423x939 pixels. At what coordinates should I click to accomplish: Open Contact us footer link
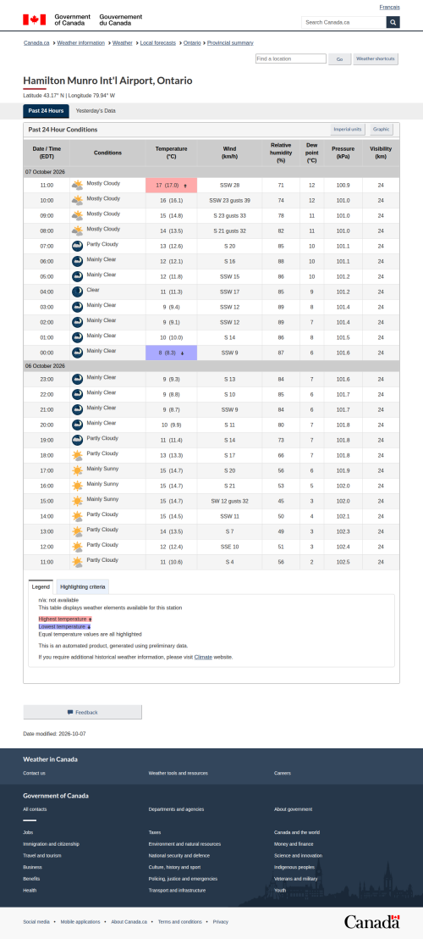coord(34,773)
